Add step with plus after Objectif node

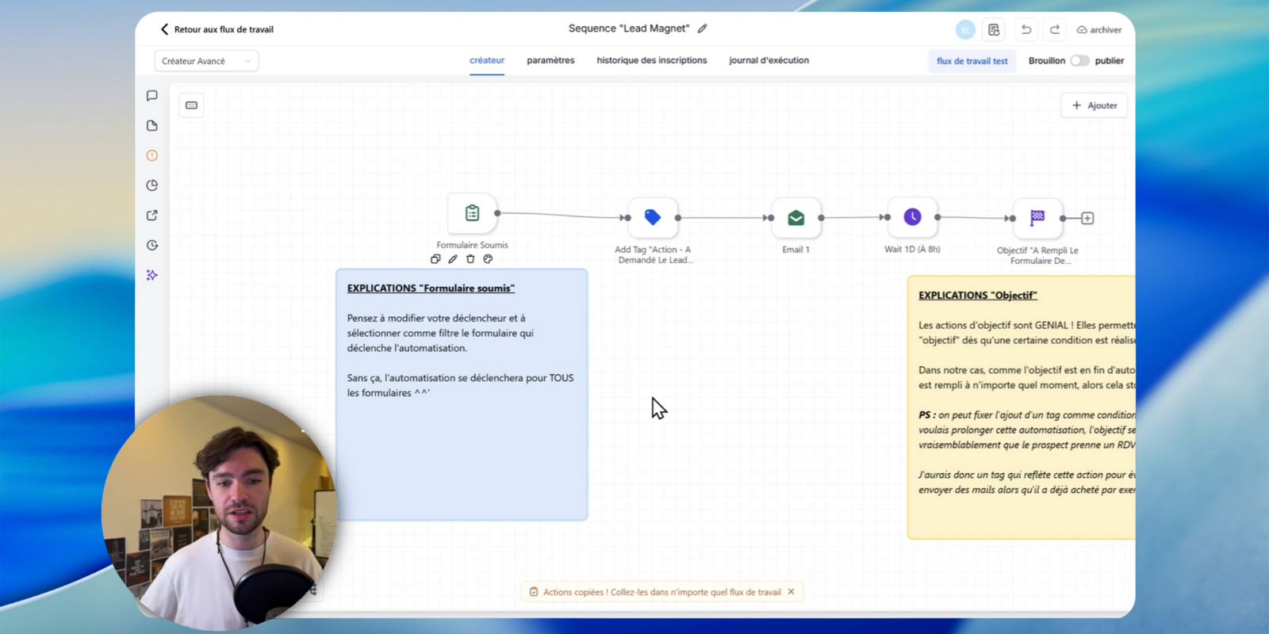(x=1087, y=218)
